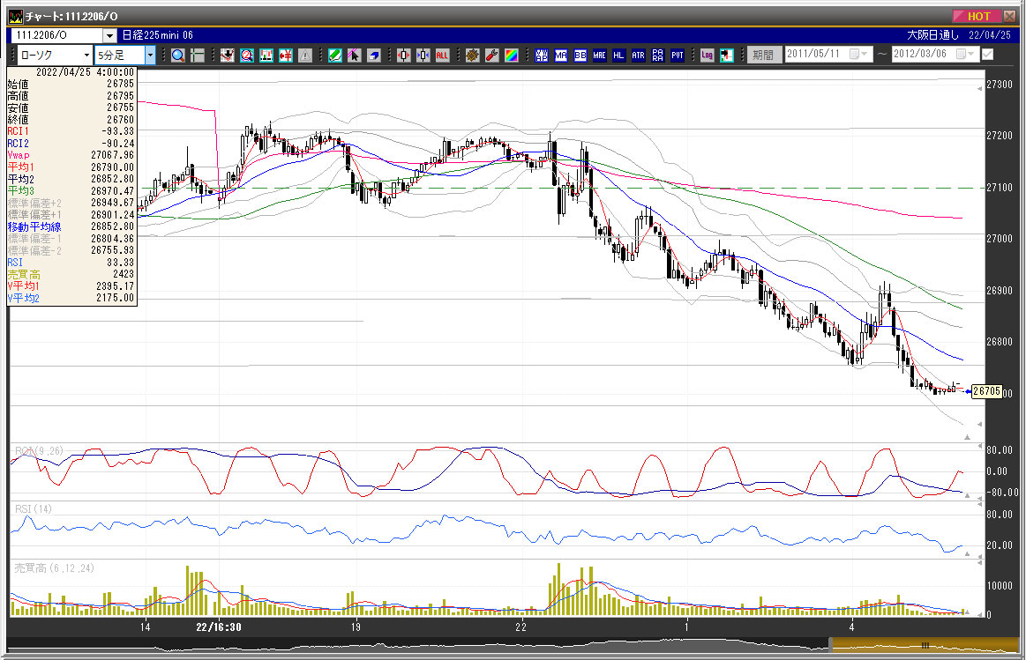1026x660 pixels.
Task: Open the start date 2011/05/11 calendar dropdown
Action: (x=858, y=55)
